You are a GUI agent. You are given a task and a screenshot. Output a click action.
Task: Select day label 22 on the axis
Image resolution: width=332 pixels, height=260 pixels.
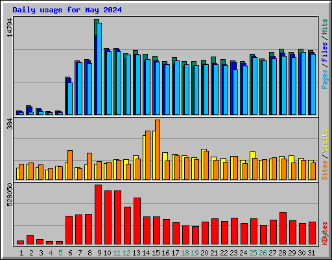224,253
